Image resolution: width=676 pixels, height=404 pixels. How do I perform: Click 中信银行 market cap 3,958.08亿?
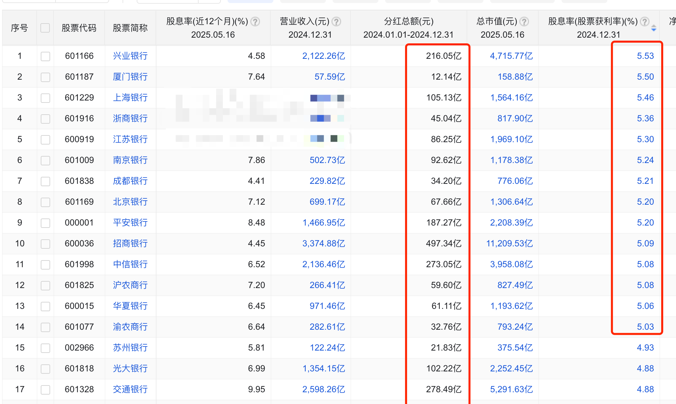click(511, 264)
